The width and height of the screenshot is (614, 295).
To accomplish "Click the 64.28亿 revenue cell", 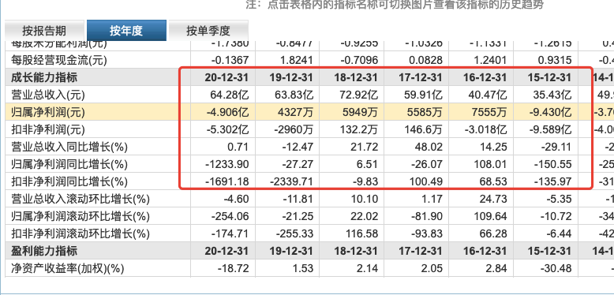I will tap(230, 95).
